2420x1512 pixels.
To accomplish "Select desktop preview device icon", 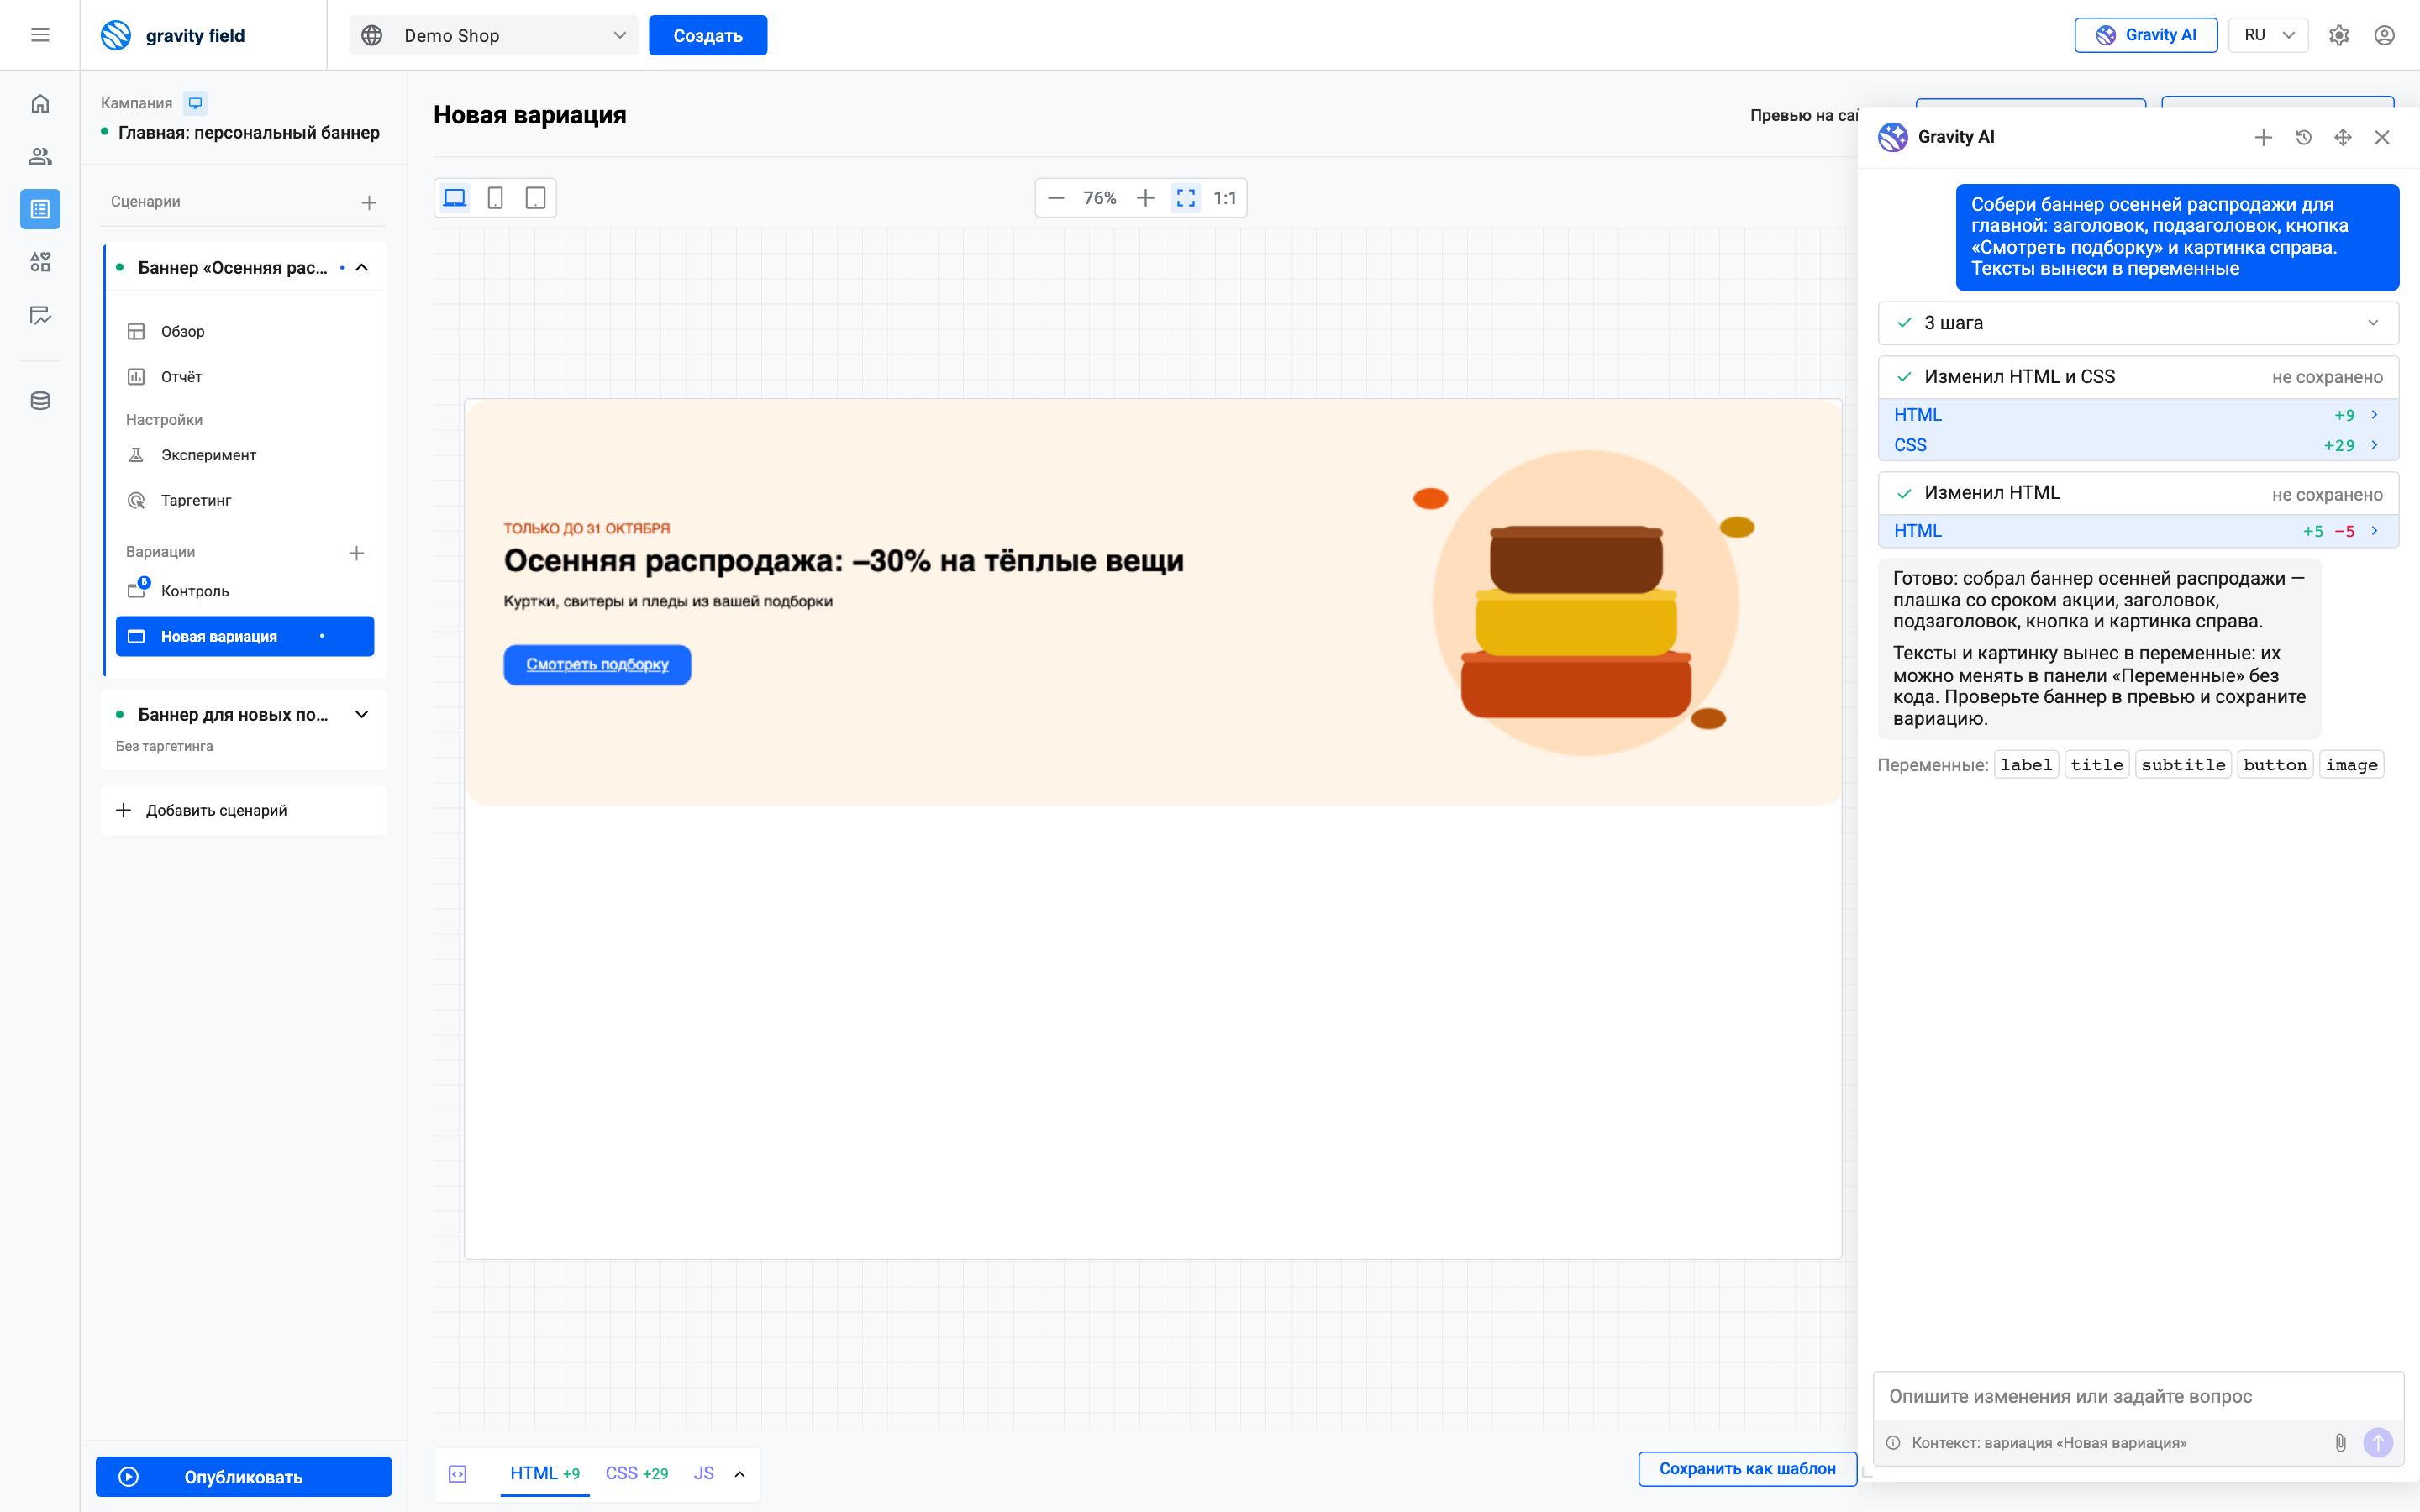I will (455, 198).
